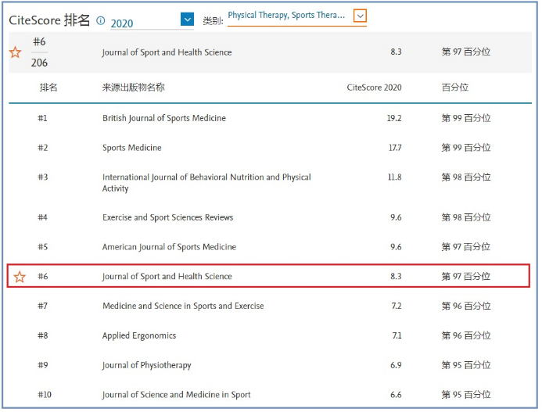Open the Sports Medicine journal link
542x412 pixels.
pyautogui.click(x=131, y=148)
